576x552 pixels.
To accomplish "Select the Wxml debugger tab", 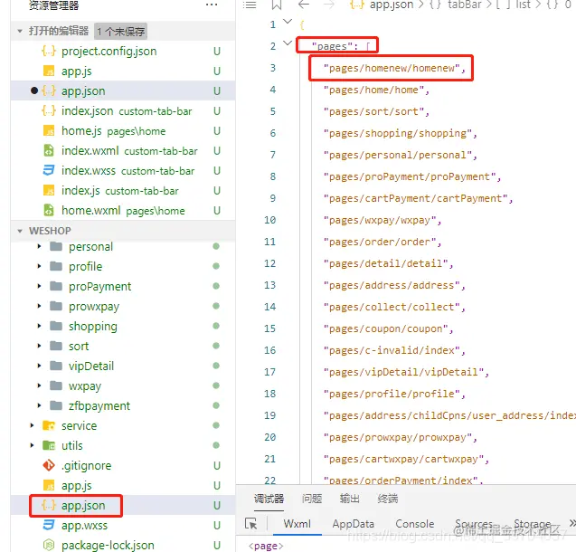I will (297, 523).
